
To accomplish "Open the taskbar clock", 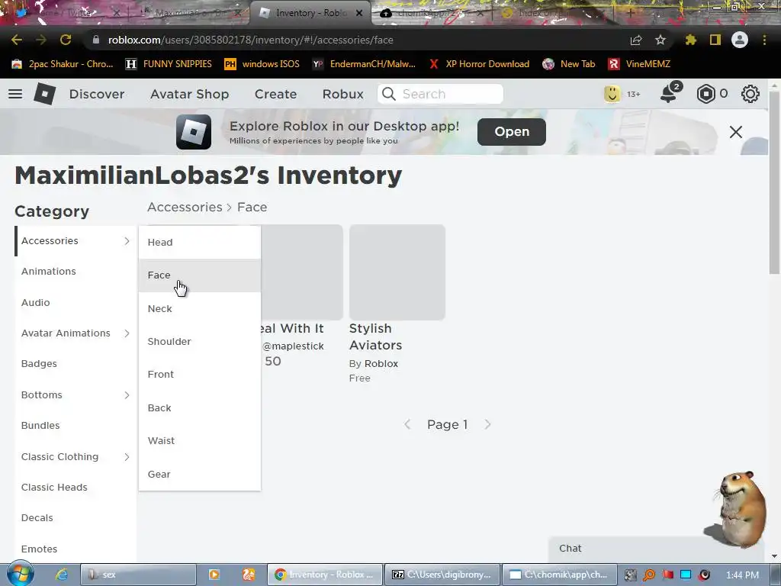I will pos(743,575).
